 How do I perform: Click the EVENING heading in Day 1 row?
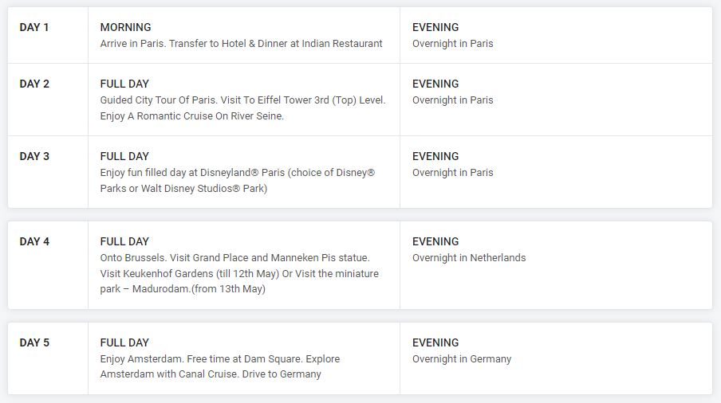pyautogui.click(x=435, y=28)
